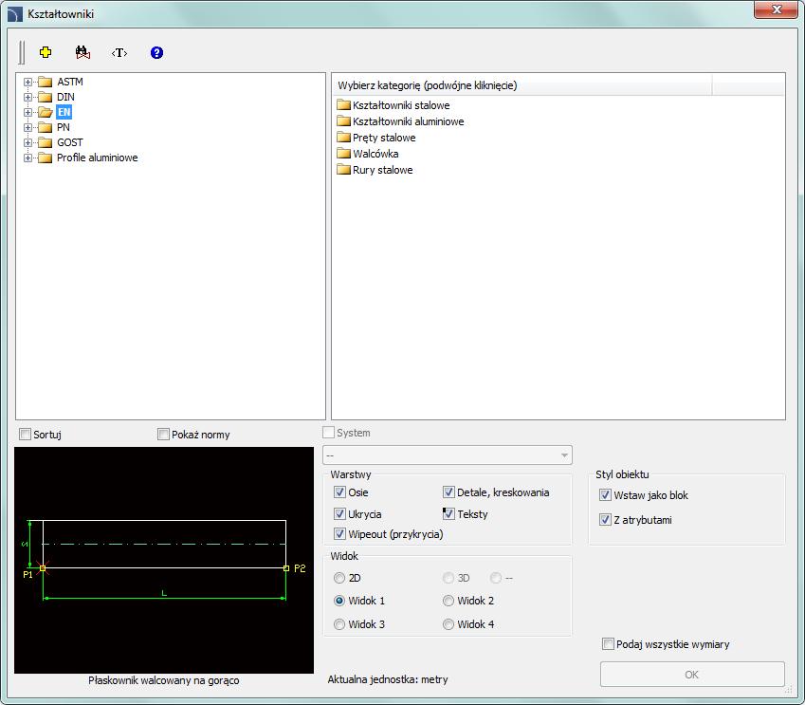The height and width of the screenshot is (705, 805).
Task: Click the flat bar preview drawing
Action: coord(164,560)
